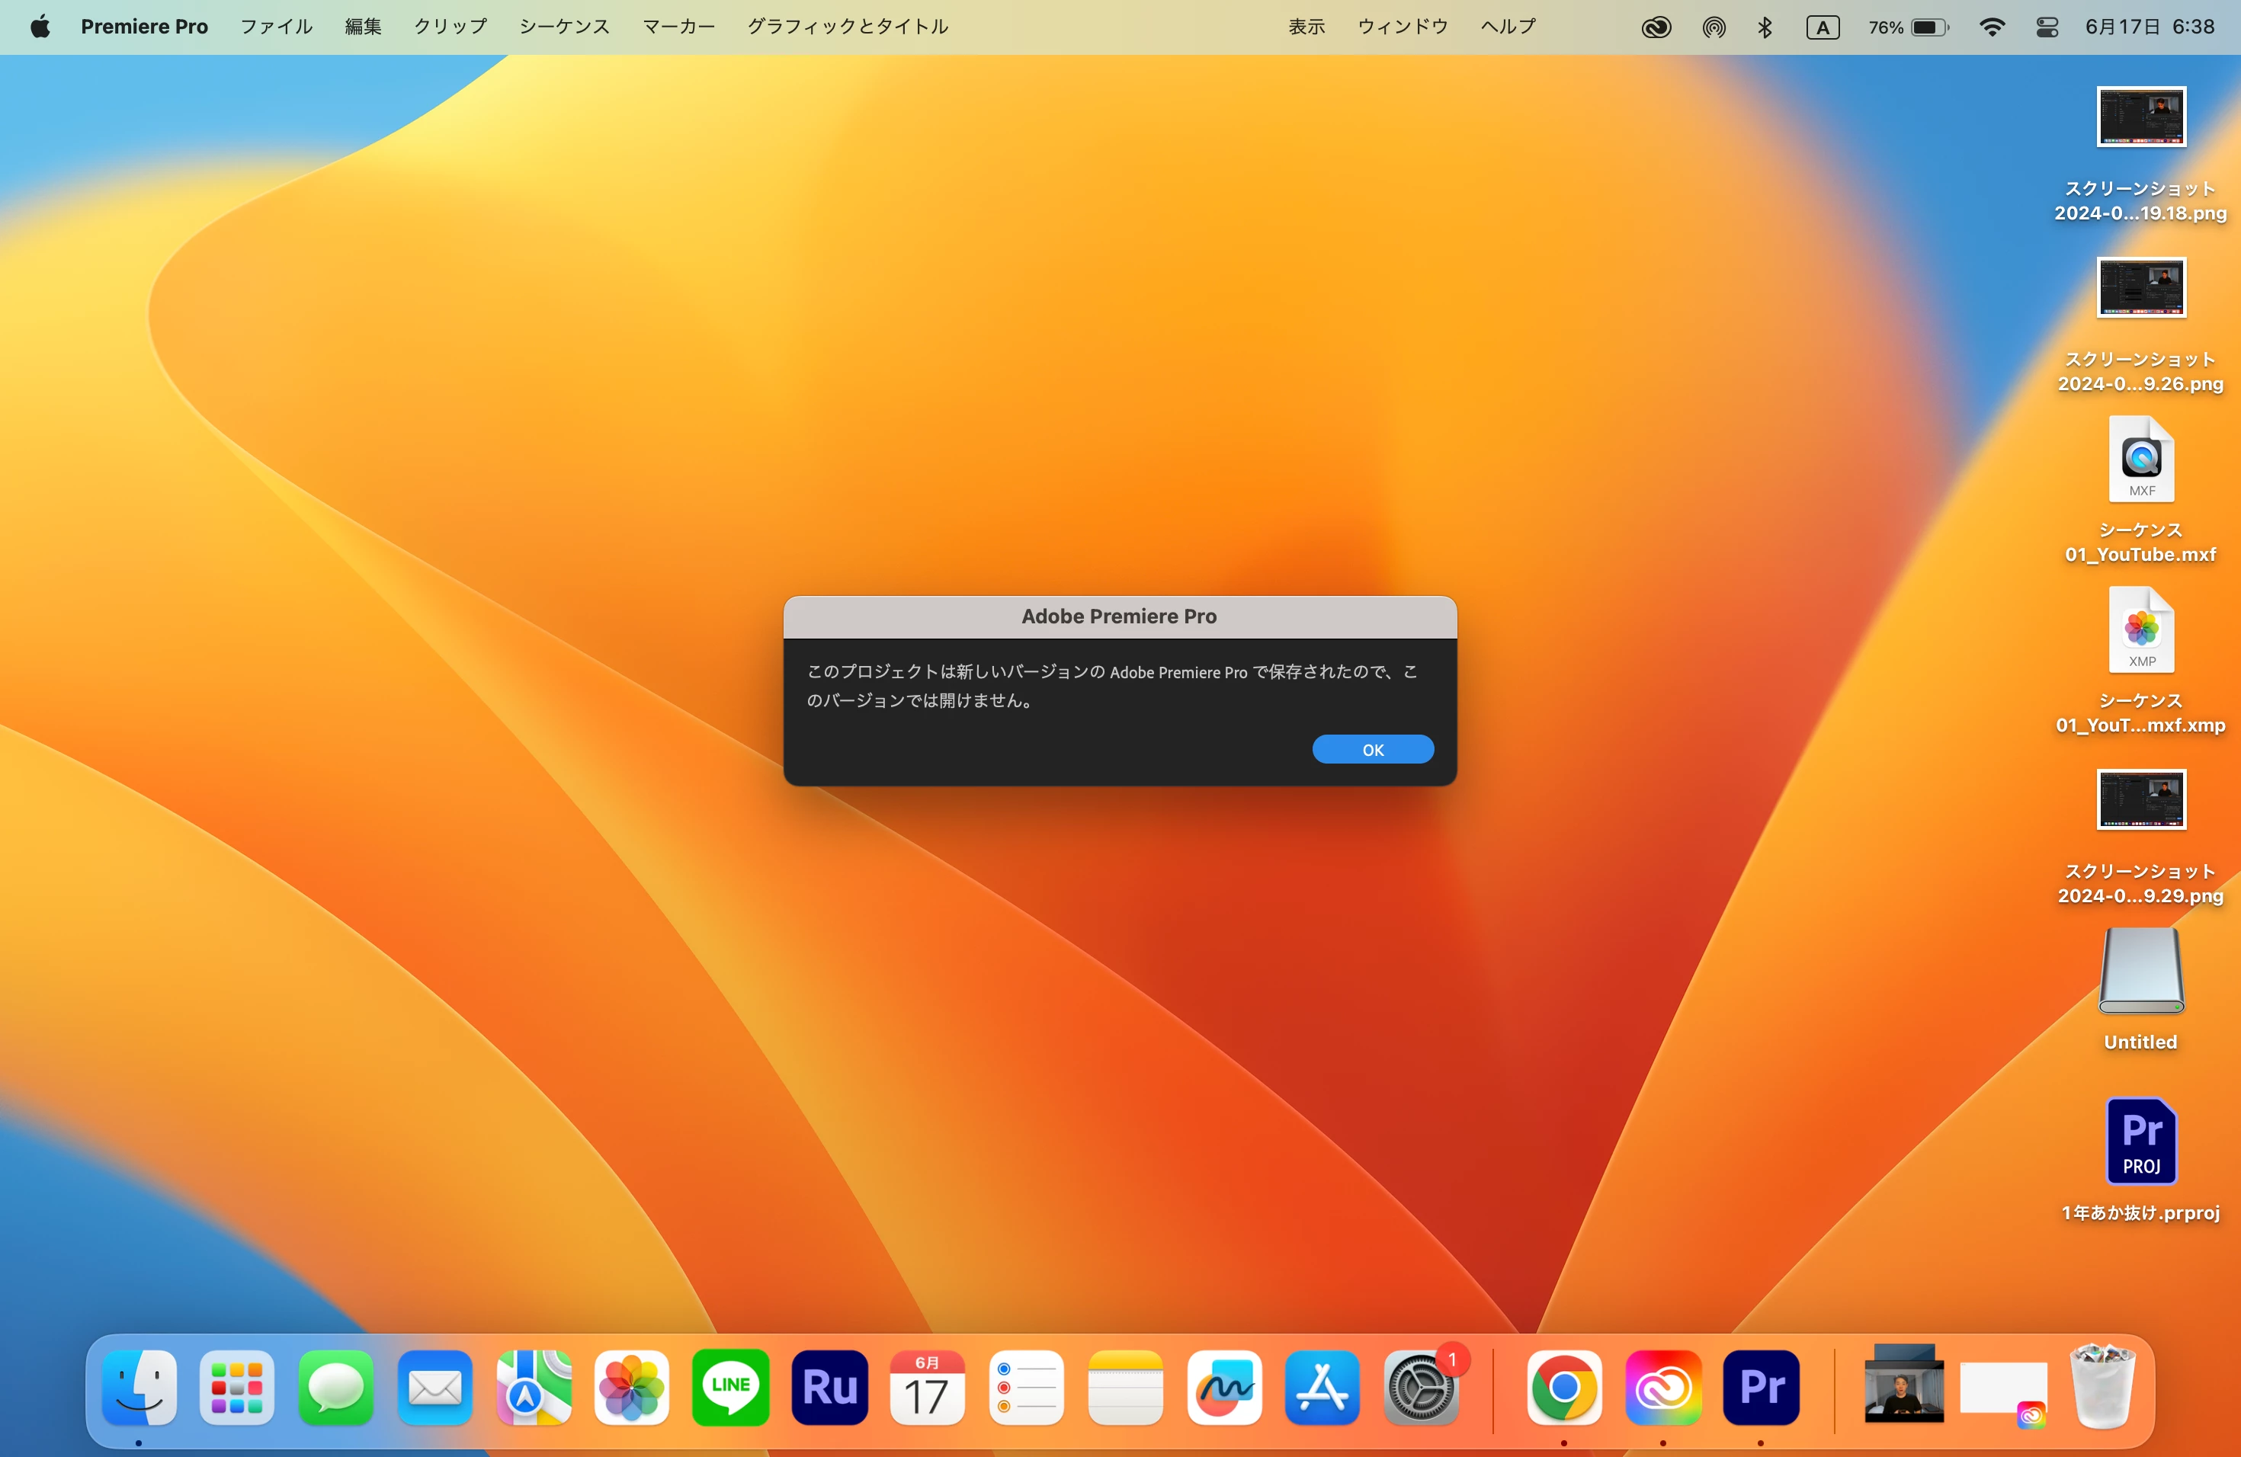Select the シーケンス 01_YouTube.mxf file
This screenshot has height=1457, width=2241.
2140,460
